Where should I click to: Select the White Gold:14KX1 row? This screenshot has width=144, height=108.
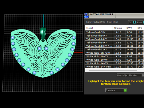115,63
